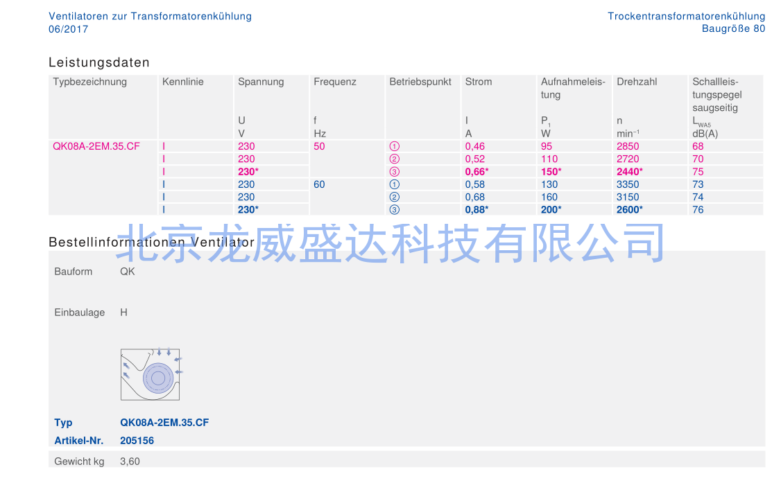Click bold pink voltage '230*' at 50 Hz
This screenshot has height=492, width=781.
pos(248,172)
